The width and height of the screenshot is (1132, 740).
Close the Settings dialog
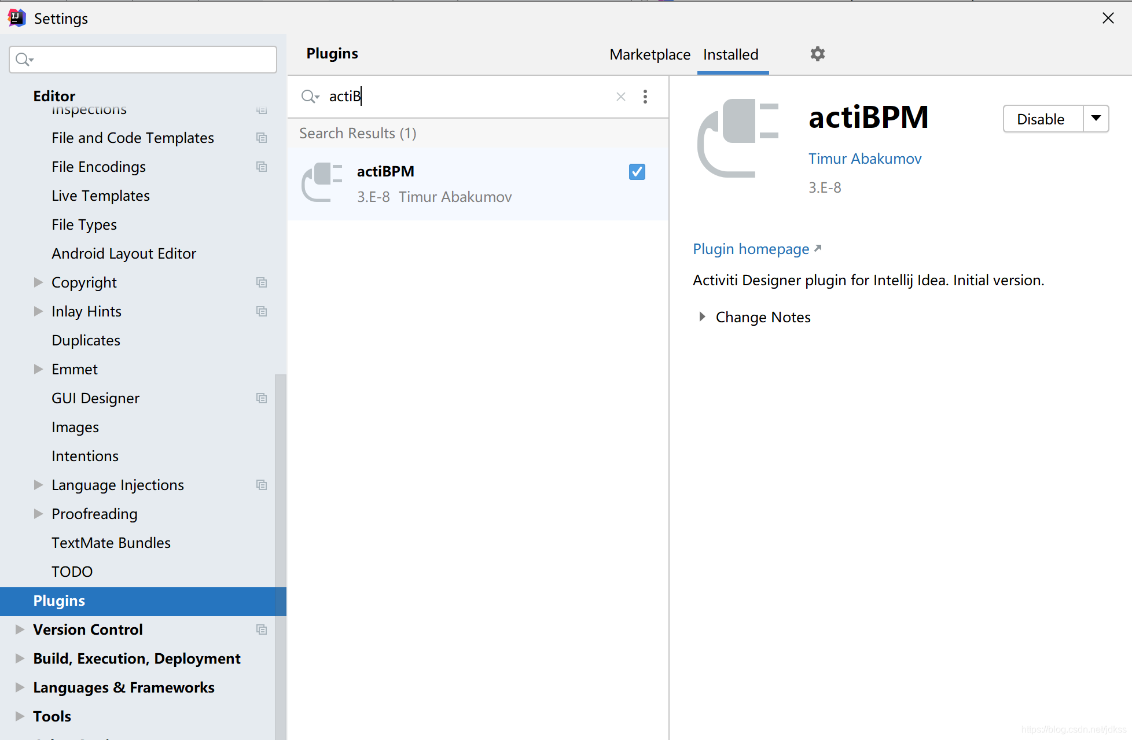[1108, 18]
